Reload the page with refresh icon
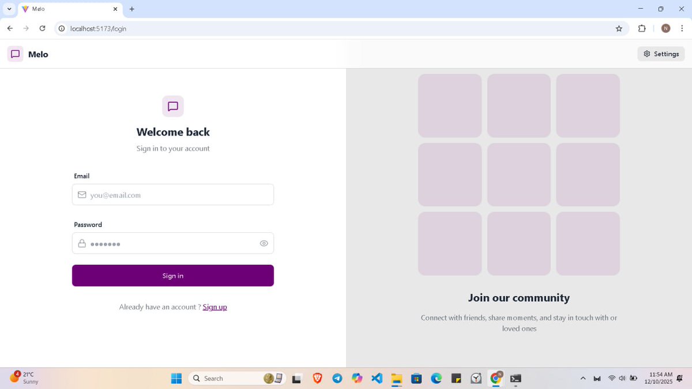Viewport: 692px width, 389px height. click(x=42, y=28)
